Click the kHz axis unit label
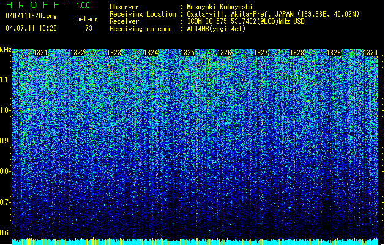 (x=6, y=50)
